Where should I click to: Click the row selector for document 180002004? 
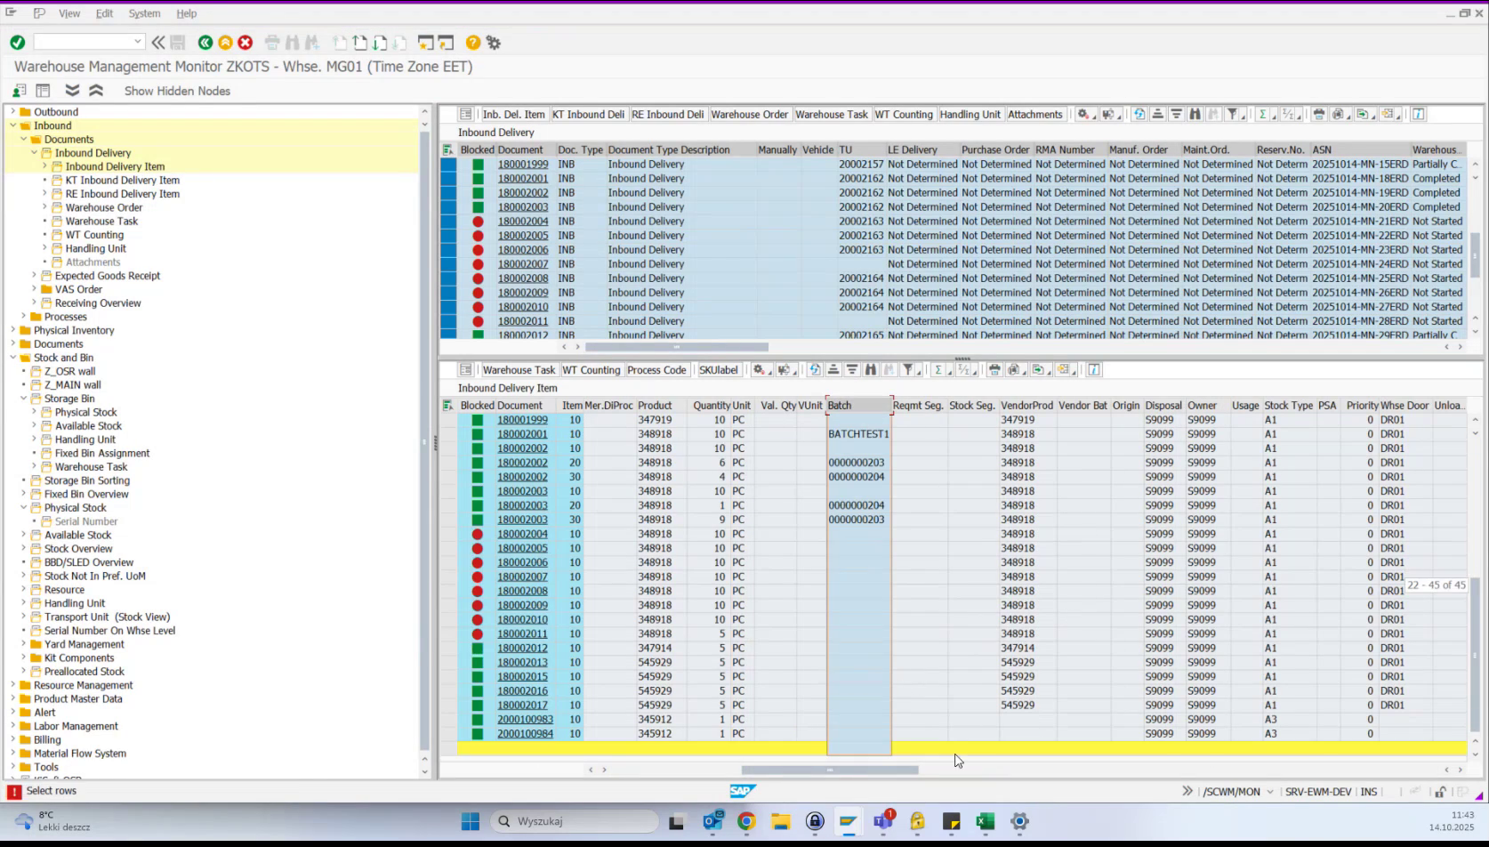[448, 221]
